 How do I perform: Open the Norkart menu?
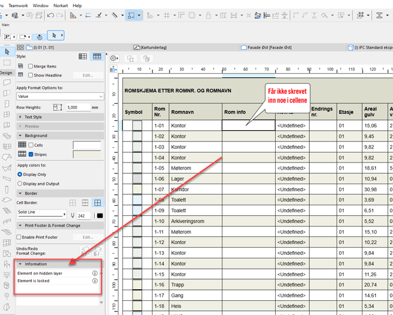(60, 5)
